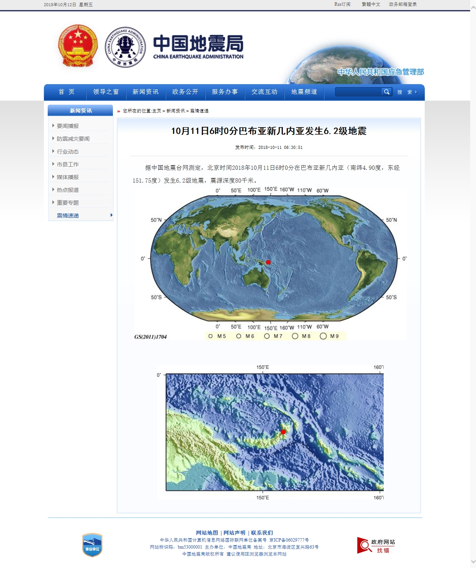Click the Rss订阅 link

click(342, 4)
